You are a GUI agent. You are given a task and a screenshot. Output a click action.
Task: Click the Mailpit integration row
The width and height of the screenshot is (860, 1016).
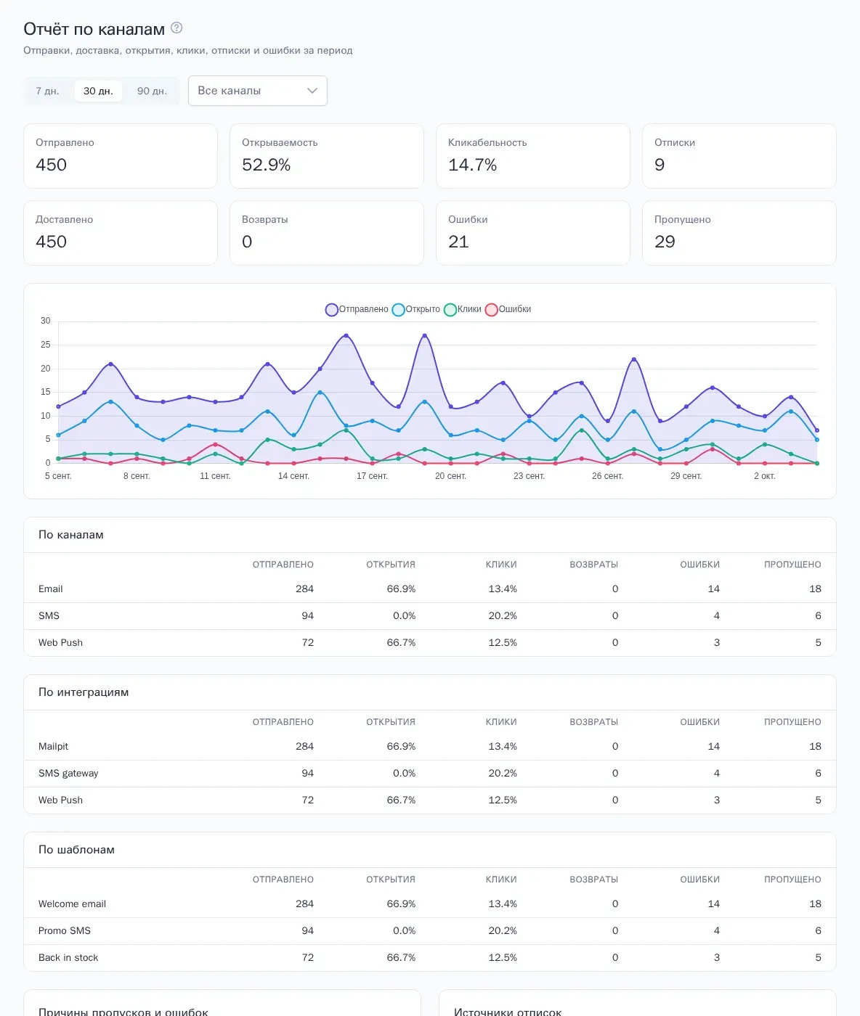pyautogui.click(x=430, y=747)
